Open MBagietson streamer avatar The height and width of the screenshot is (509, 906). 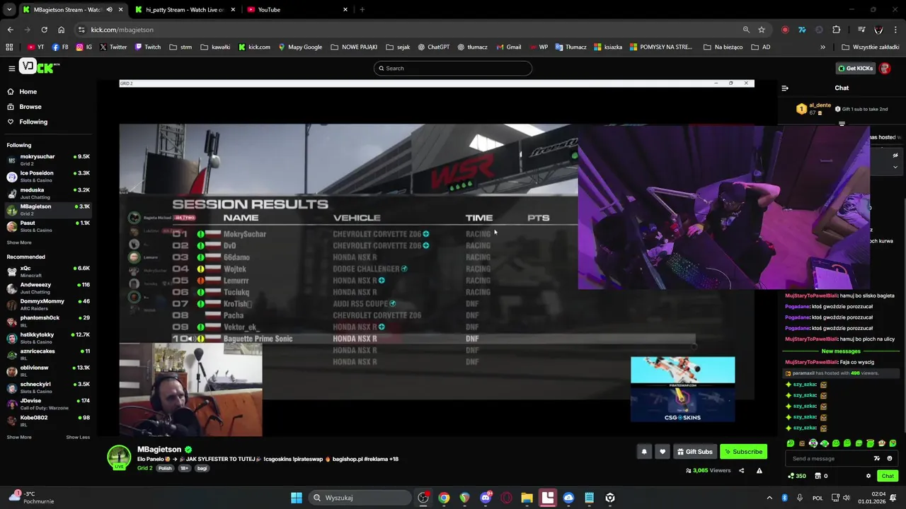(119, 457)
